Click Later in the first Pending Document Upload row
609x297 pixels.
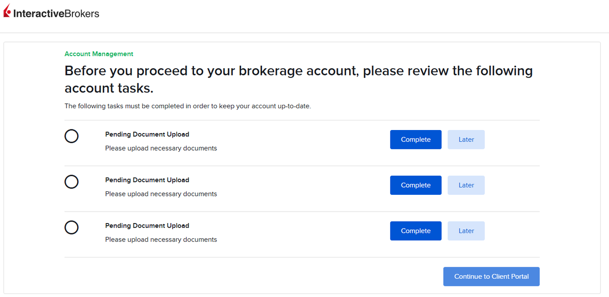(x=466, y=140)
